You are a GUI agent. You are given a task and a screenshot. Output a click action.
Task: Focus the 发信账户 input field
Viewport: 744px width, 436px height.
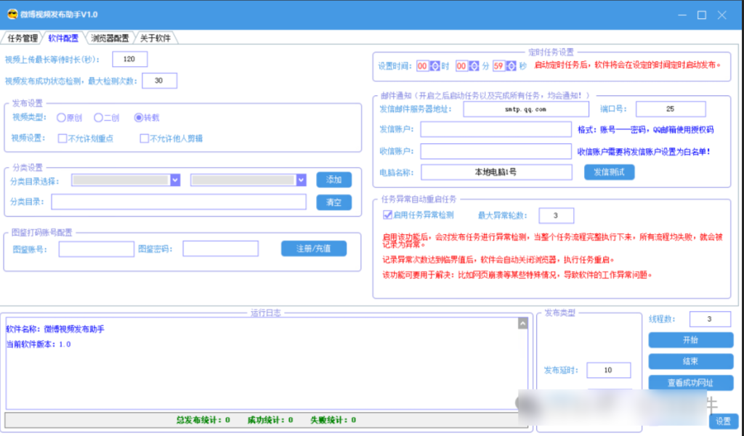496,129
